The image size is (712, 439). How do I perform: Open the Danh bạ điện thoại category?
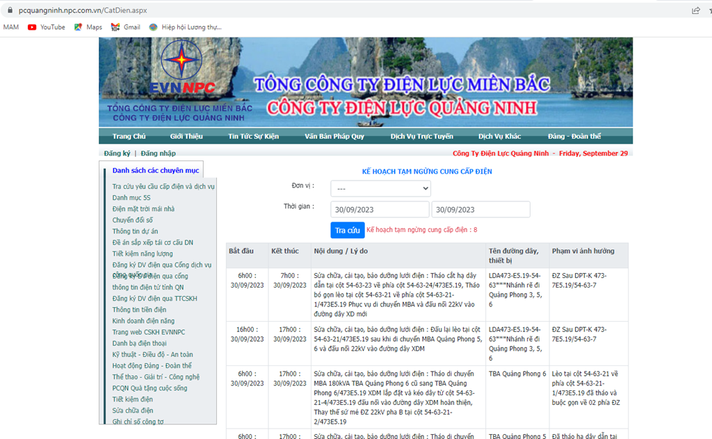139,343
